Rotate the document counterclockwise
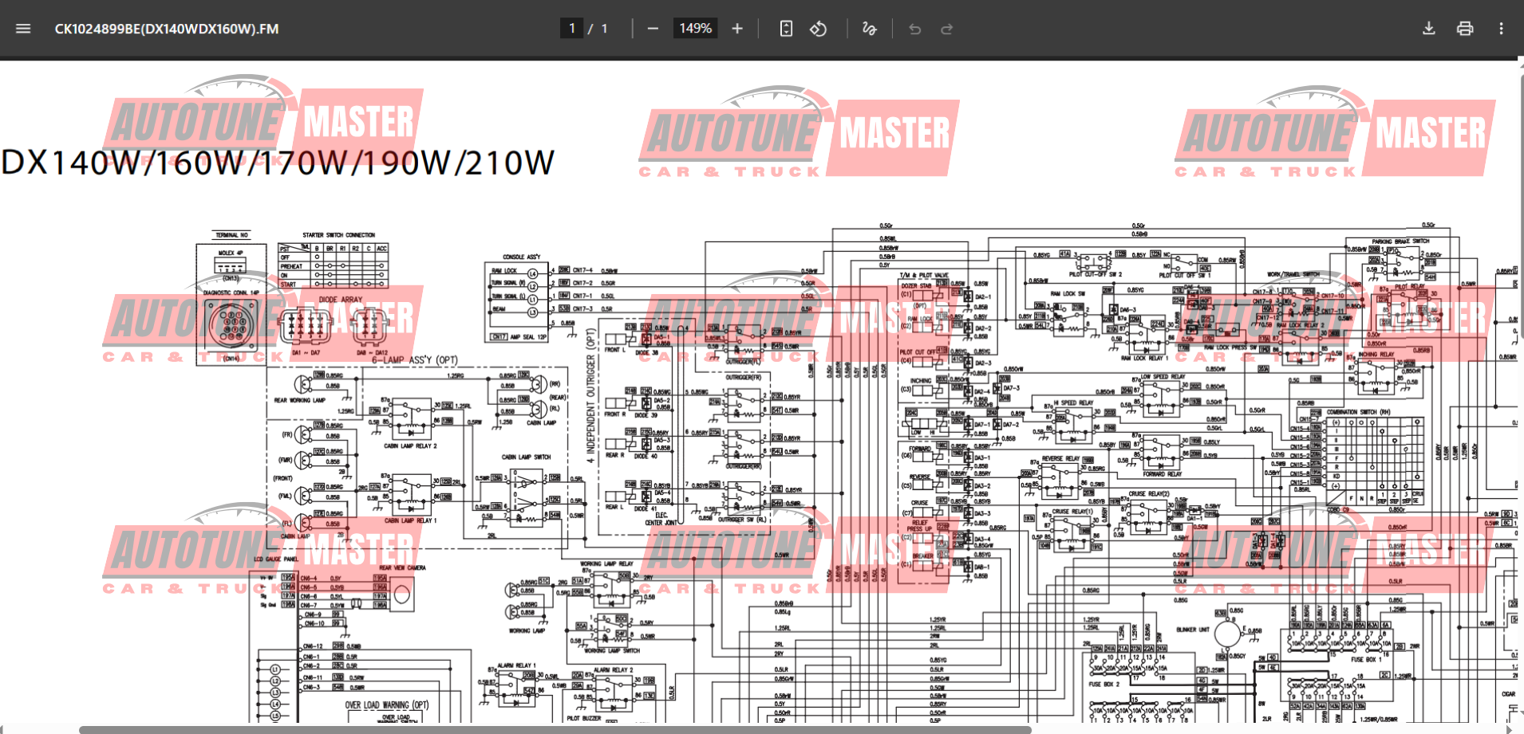 [818, 29]
